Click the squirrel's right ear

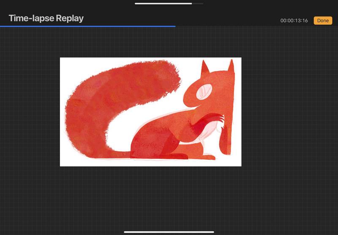click(231, 67)
